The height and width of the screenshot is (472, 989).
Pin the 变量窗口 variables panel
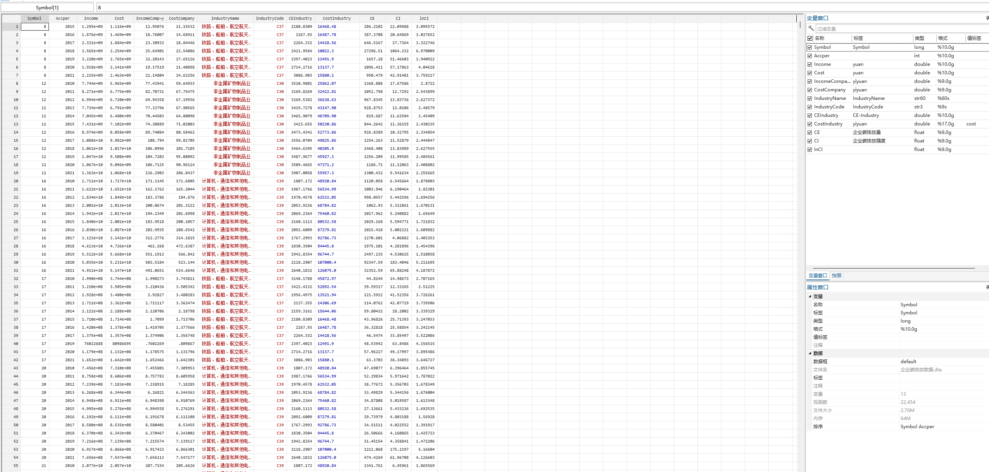[987, 18]
